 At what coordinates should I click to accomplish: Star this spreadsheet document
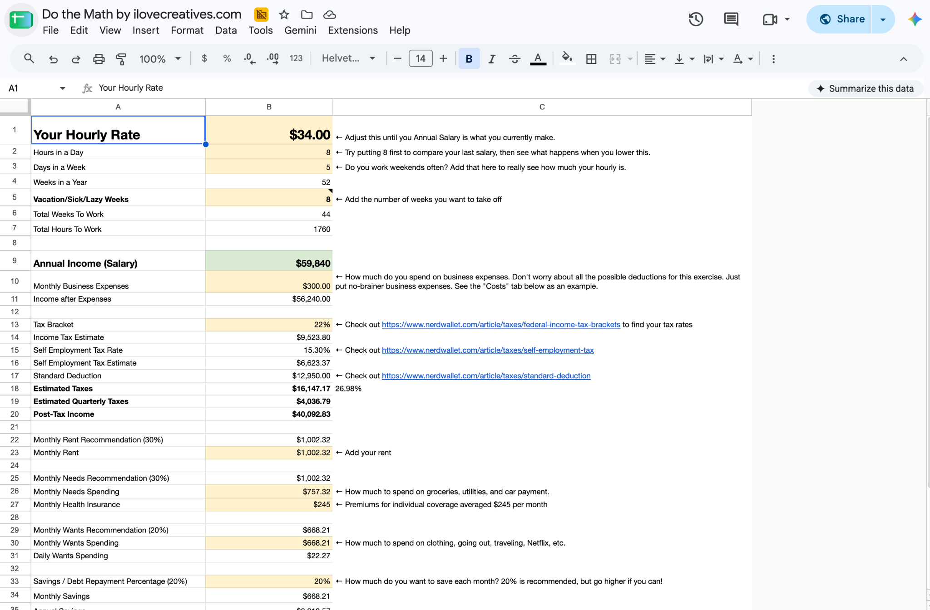(x=284, y=15)
